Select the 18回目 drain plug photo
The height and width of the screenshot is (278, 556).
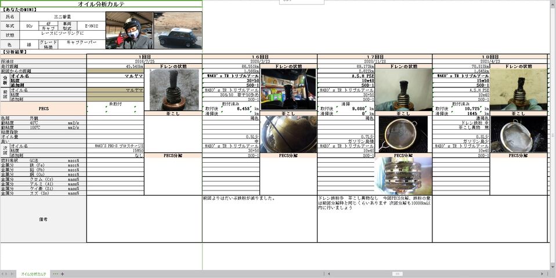519,90
